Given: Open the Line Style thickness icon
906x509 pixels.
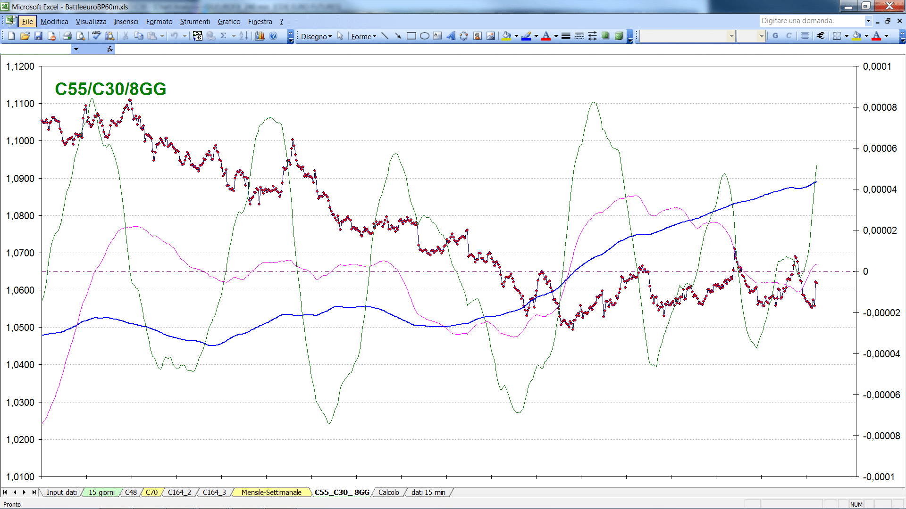Looking at the screenshot, I should click(566, 36).
